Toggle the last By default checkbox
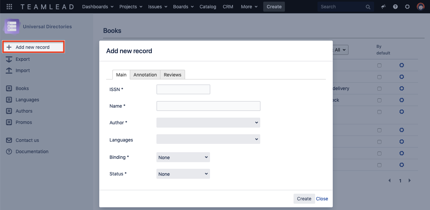The width and height of the screenshot is (430, 210). (x=379, y=165)
